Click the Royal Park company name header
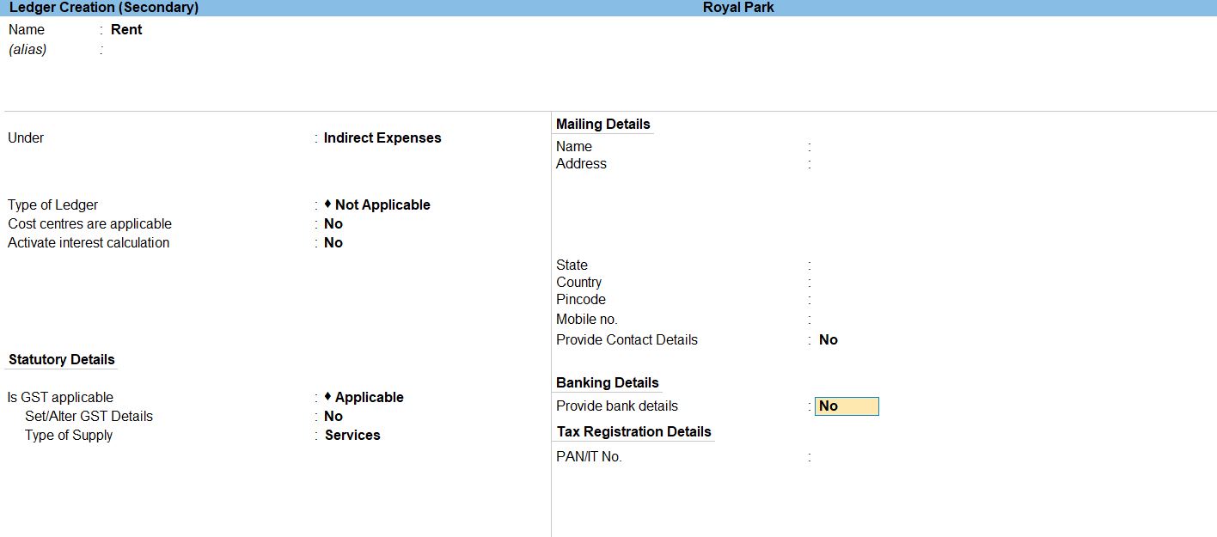1217x537 pixels. coord(738,8)
